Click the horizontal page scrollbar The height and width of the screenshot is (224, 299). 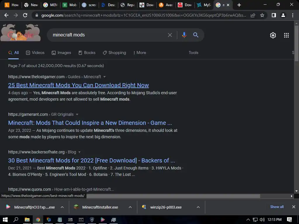173,196
